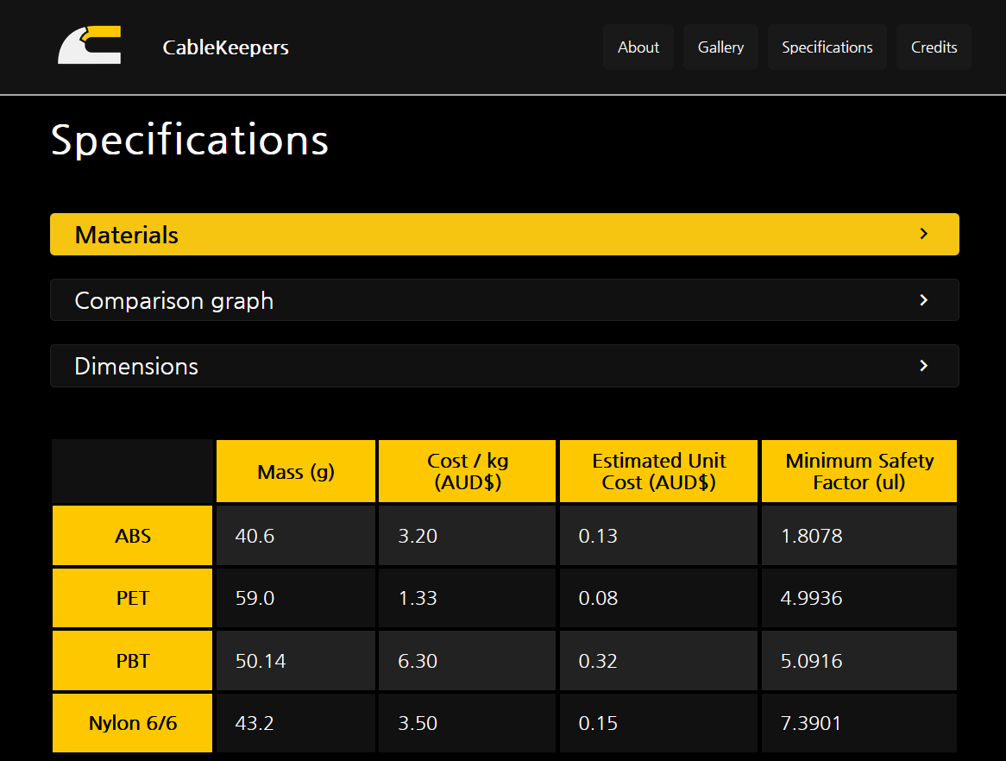
Task: Click the CableKeepers logo icon
Action: (x=89, y=46)
